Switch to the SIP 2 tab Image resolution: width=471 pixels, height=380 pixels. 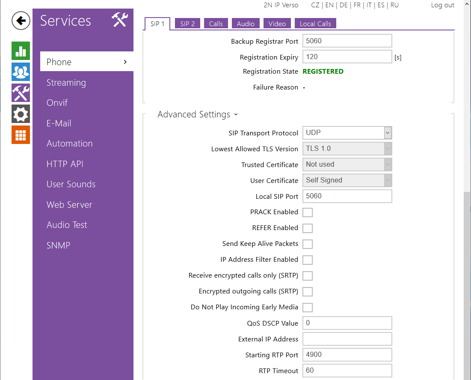tap(187, 24)
